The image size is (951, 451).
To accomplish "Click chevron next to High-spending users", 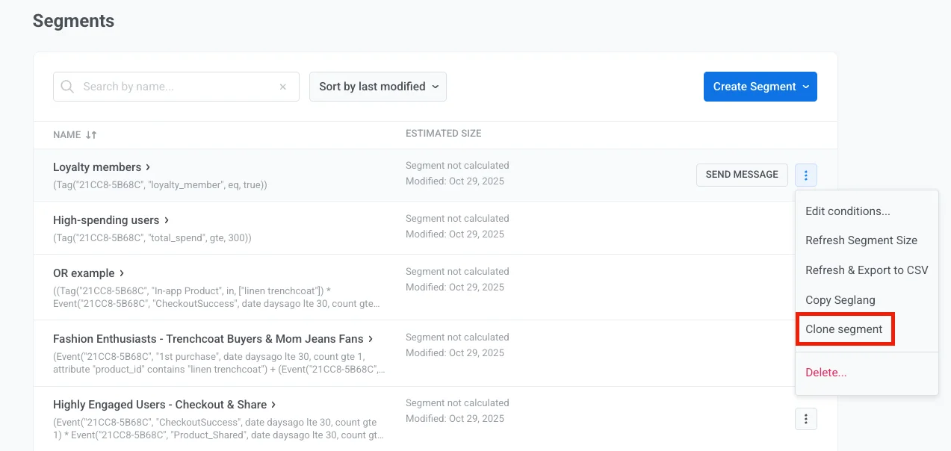I will click(x=167, y=220).
